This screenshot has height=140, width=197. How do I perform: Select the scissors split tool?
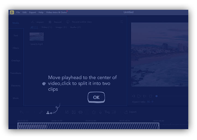pos(48,112)
